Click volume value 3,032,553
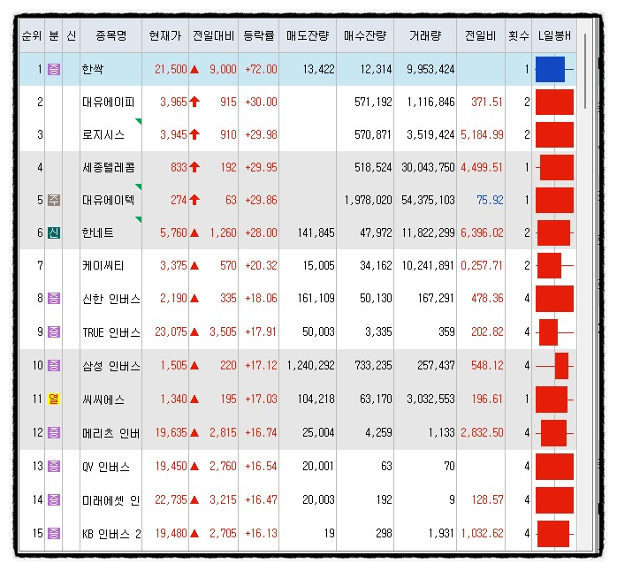 [x=430, y=399]
